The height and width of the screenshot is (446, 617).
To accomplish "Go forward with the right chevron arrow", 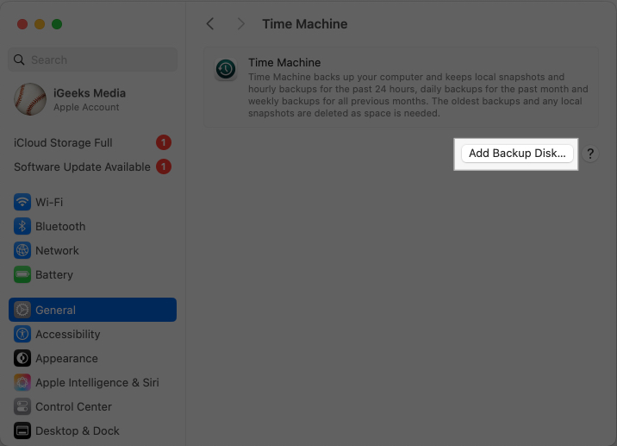I will click(x=240, y=24).
